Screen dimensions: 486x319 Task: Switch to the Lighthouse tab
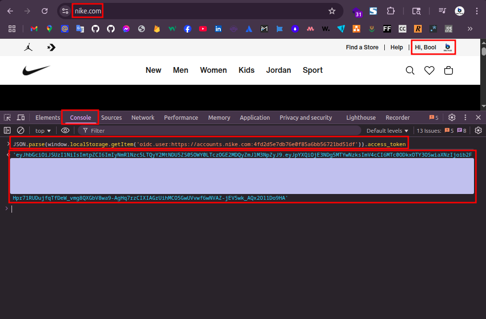click(x=361, y=117)
